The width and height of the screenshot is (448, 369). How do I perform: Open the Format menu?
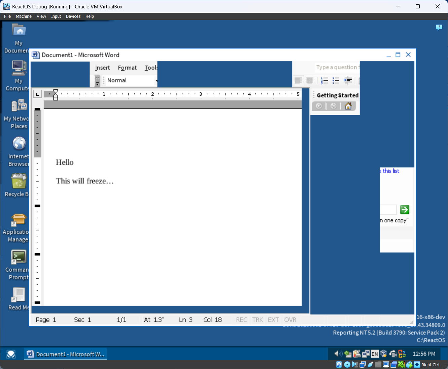pos(127,68)
